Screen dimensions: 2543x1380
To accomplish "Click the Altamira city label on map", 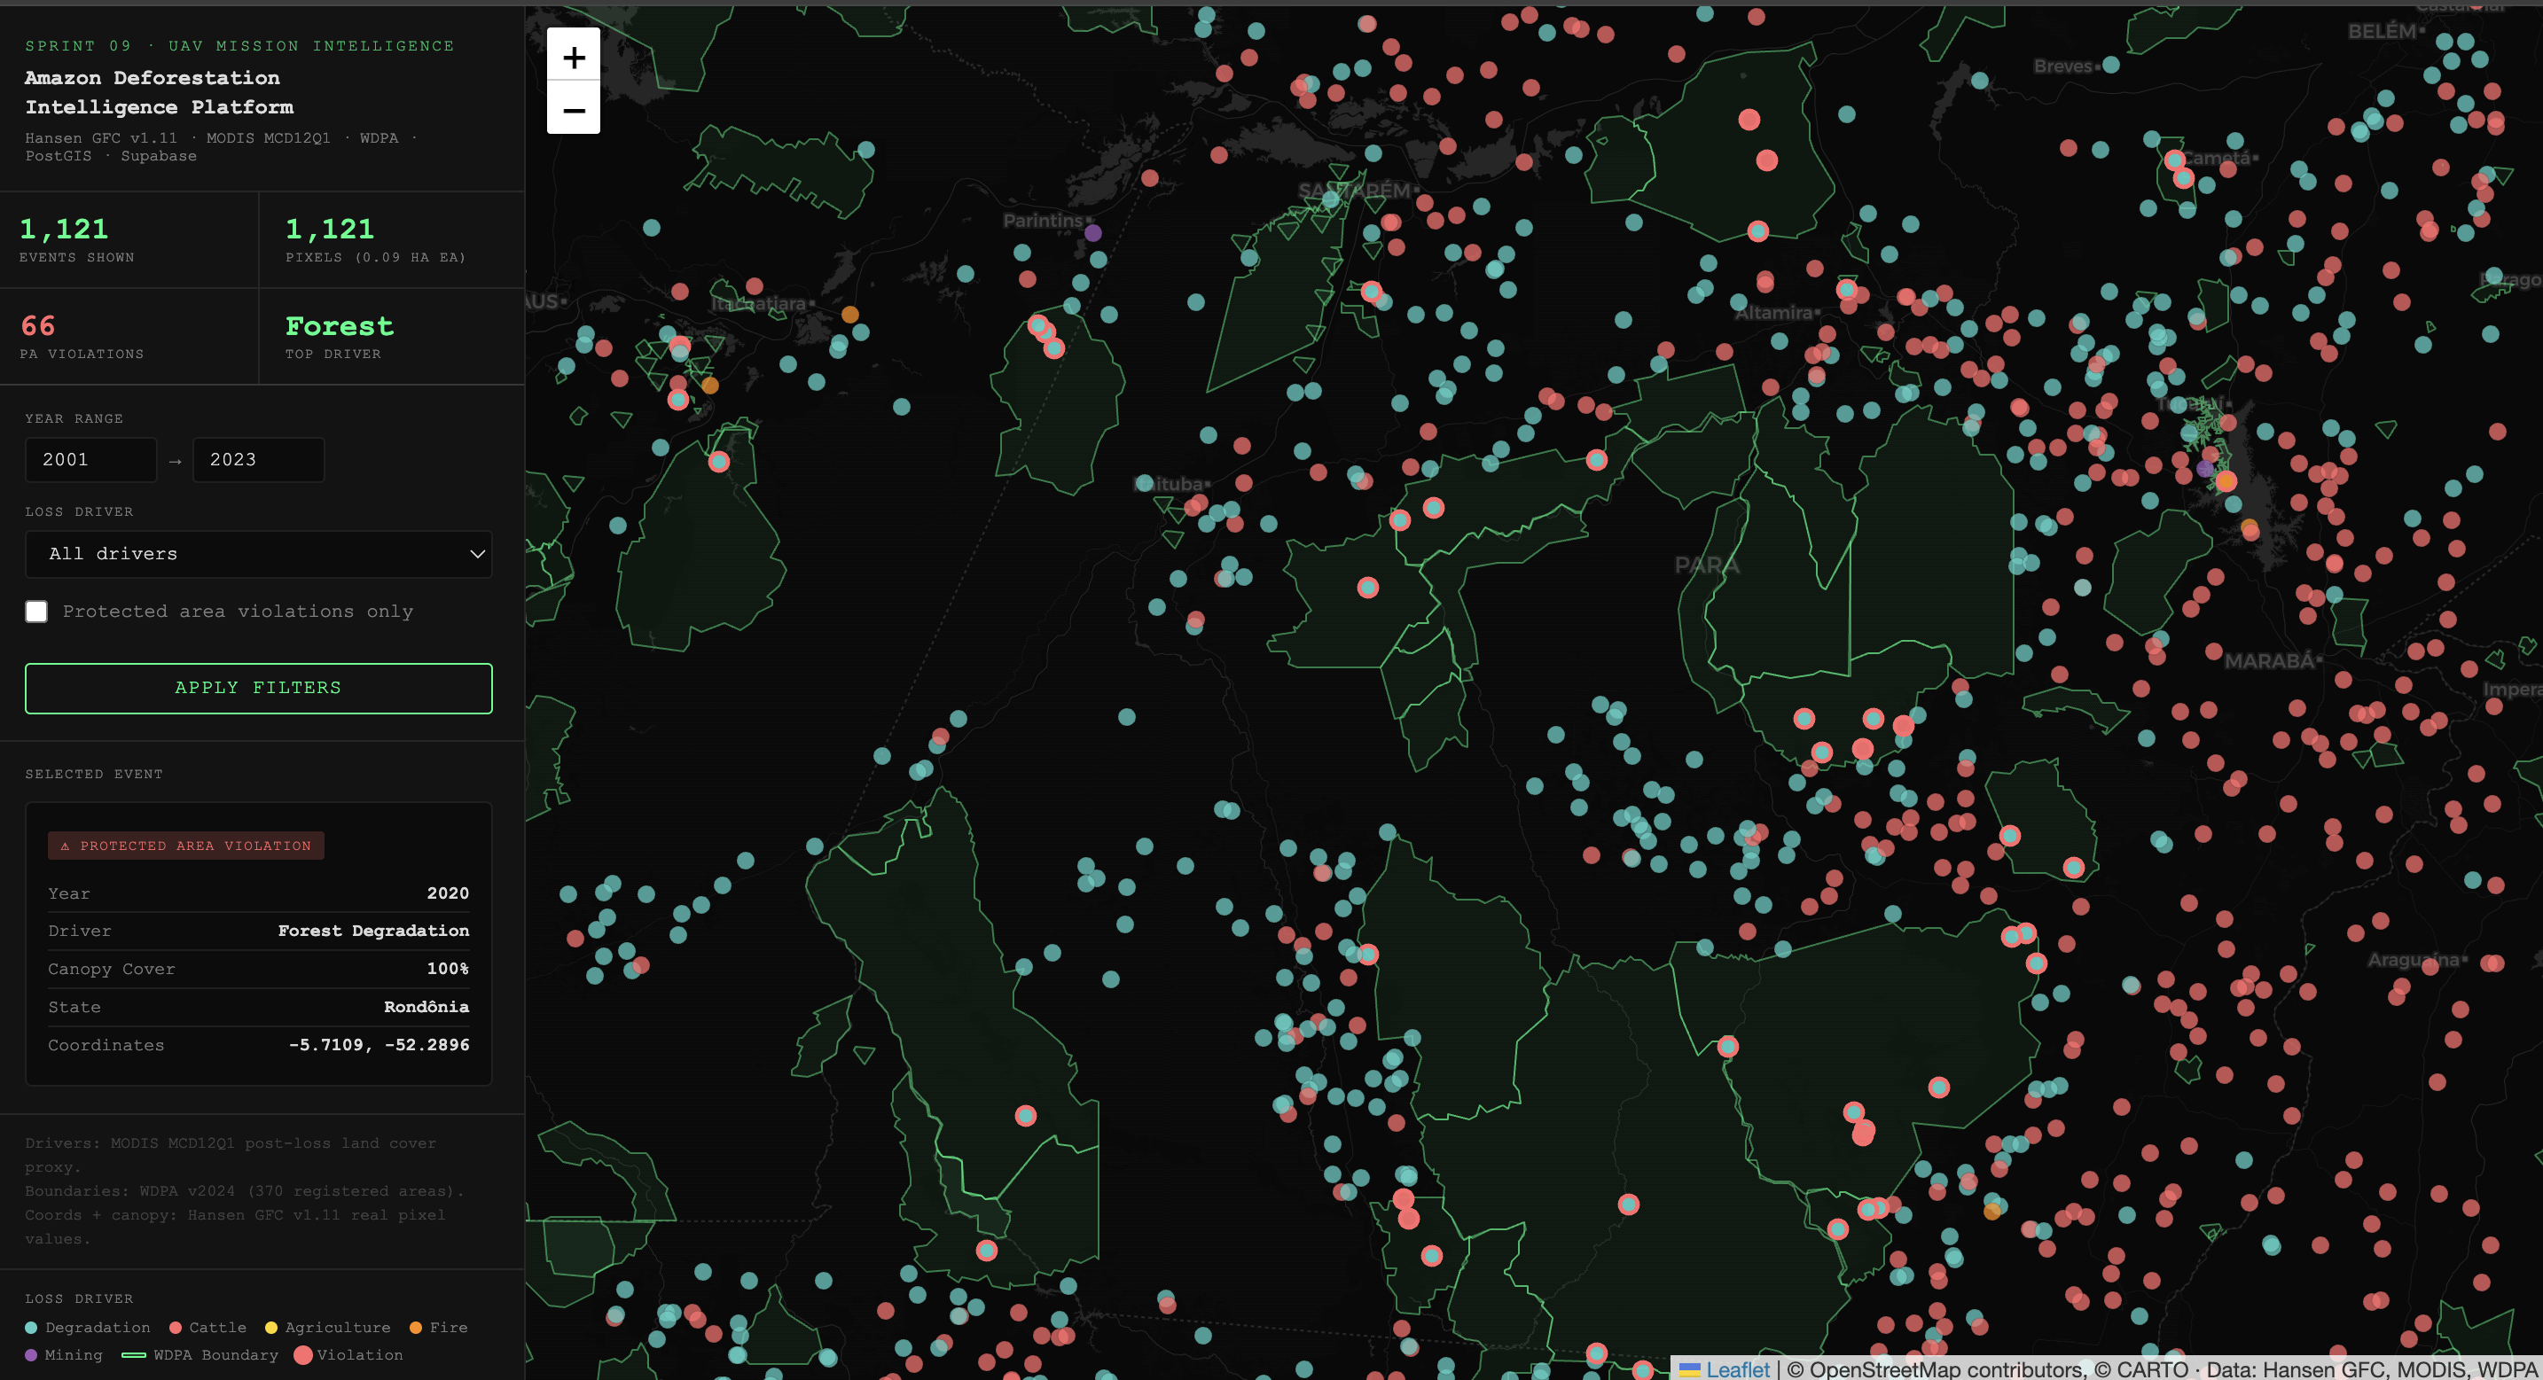I will pyautogui.click(x=1774, y=313).
